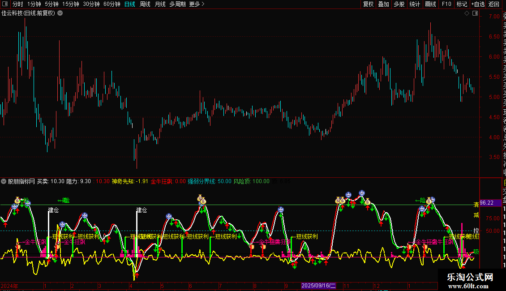Click the 3.50 price axis label
506x291 pixels.
(x=494, y=157)
